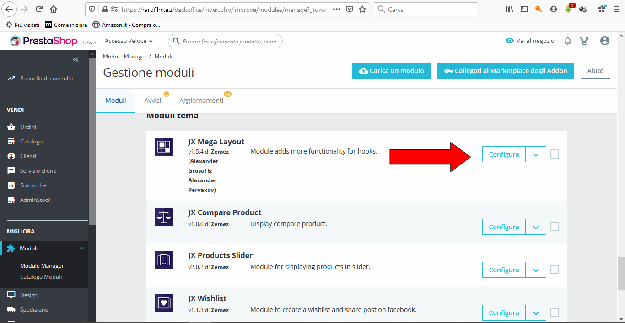Screen dimensions: 625x323
Task: Expand actions dropdown for JX Compare Product
Action: 536,227
